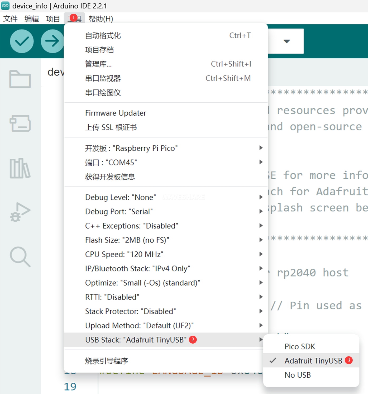Open the Search sidebar icon
Viewport: 368px width, 394px height.
20,257
